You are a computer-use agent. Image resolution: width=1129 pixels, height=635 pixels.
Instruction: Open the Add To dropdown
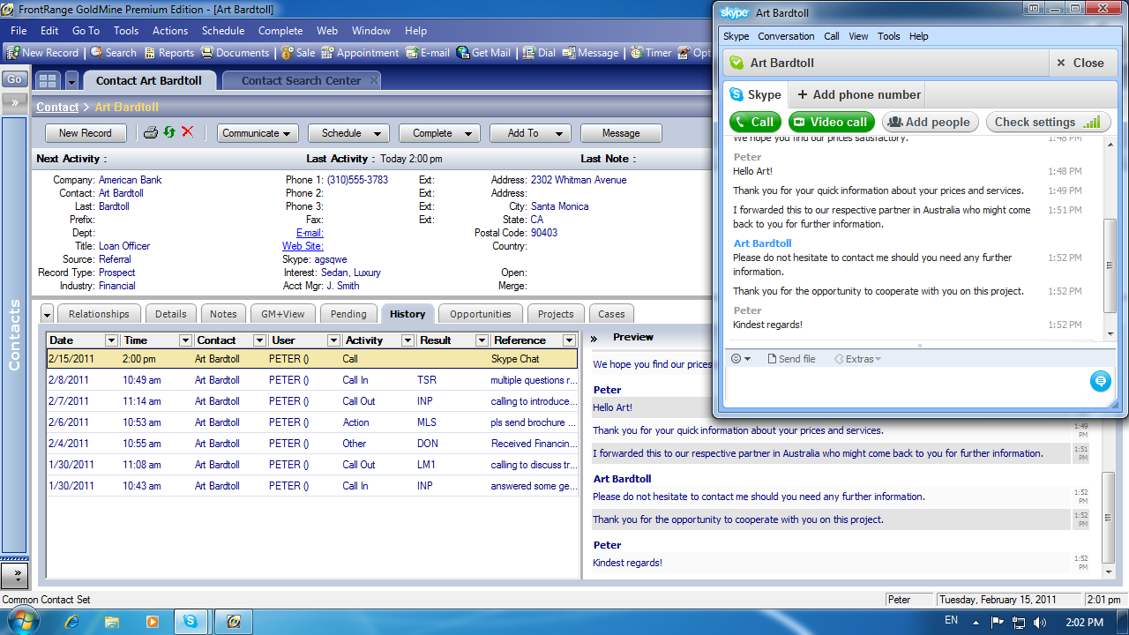tap(530, 133)
